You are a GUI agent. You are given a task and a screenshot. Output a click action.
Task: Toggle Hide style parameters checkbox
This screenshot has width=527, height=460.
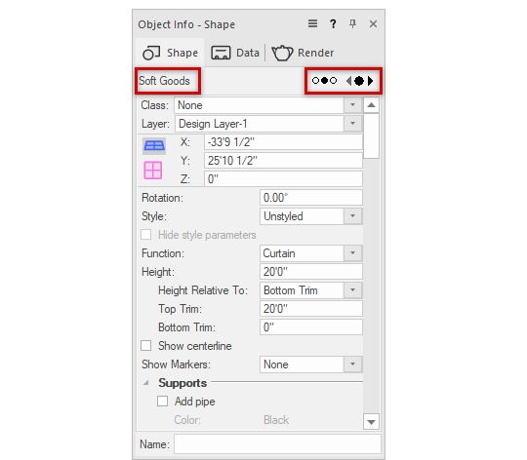pos(145,235)
